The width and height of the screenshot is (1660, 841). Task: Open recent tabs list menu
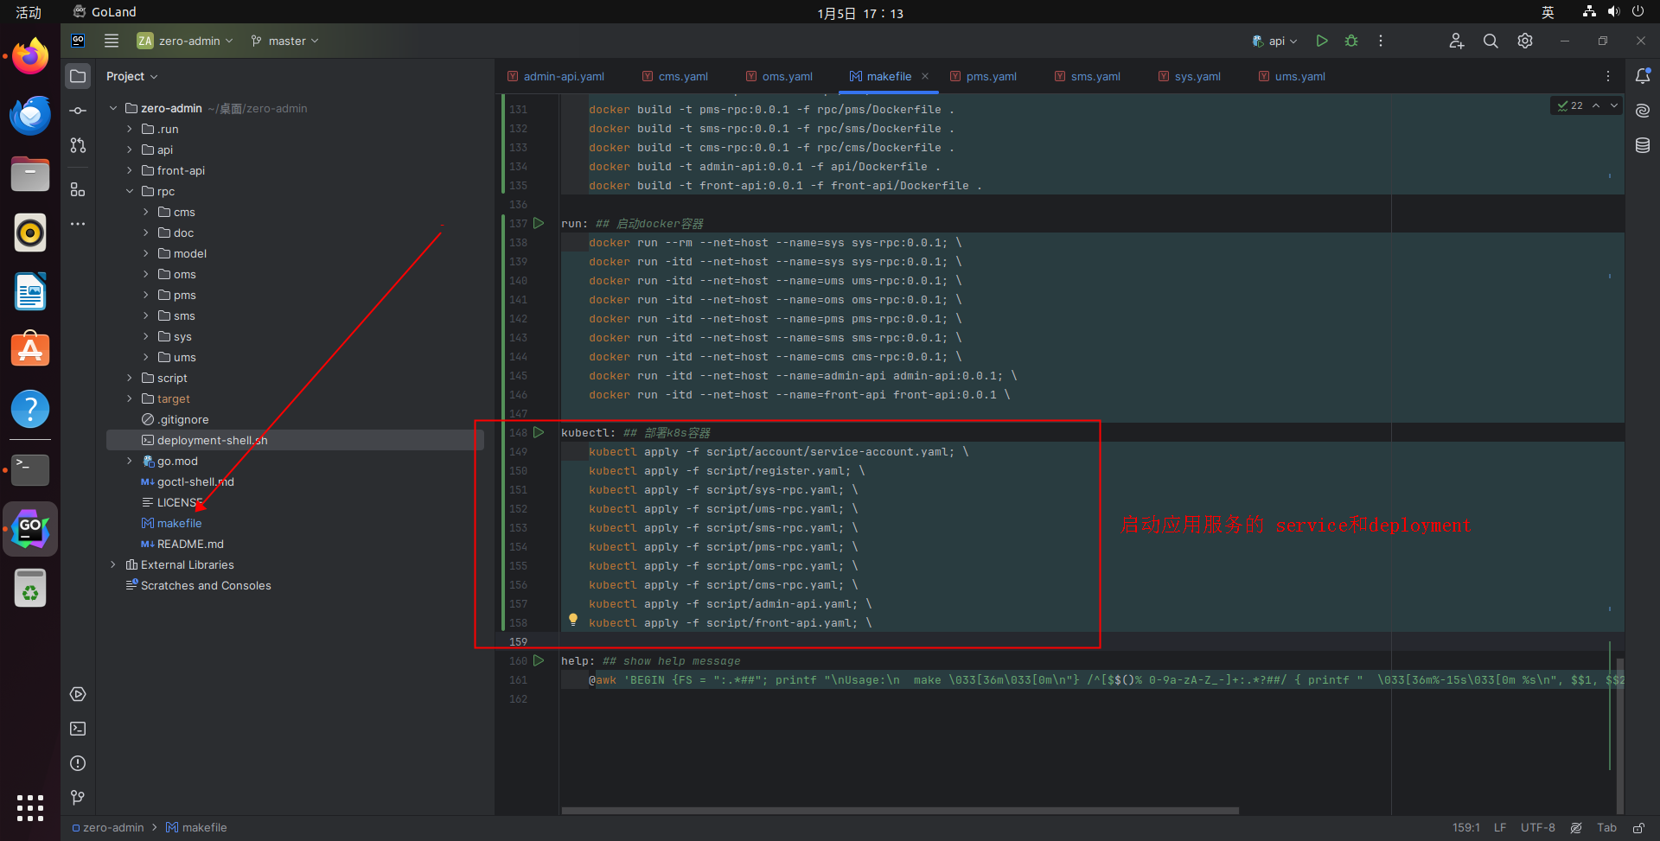coord(1608,76)
